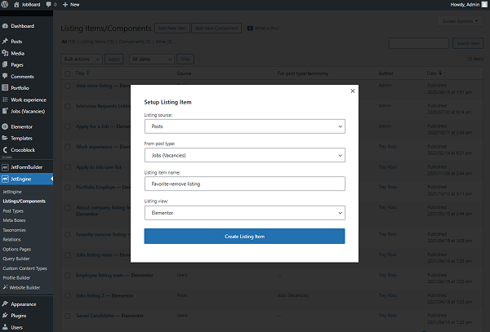Click the Jobs (Vacancies) icon in sidebar
The height and width of the screenshot is (332, 490).
[5, 111]
